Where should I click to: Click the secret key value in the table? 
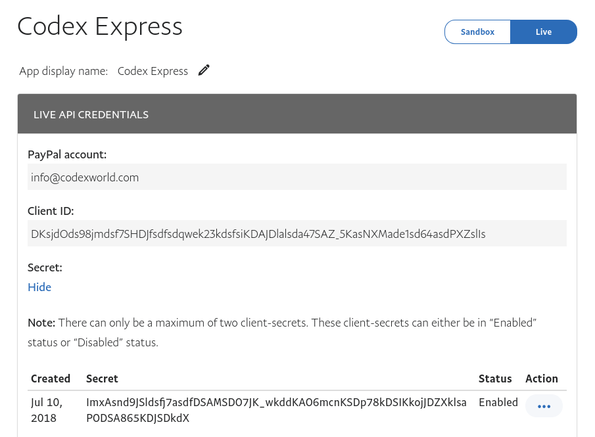pyautogui.click(x=276, y=409)
